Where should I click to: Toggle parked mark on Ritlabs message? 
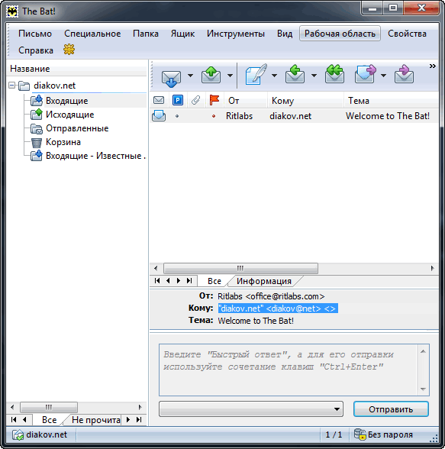(177, 116)
